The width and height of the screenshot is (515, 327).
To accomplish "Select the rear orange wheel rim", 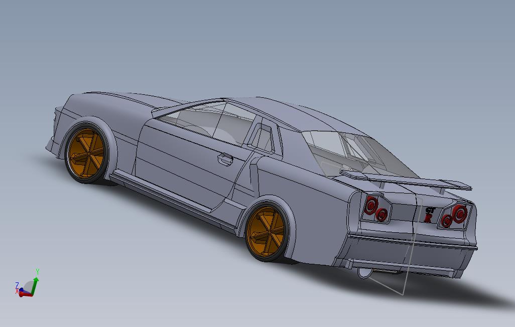I will pyautogui.click(x=266, y=232).
